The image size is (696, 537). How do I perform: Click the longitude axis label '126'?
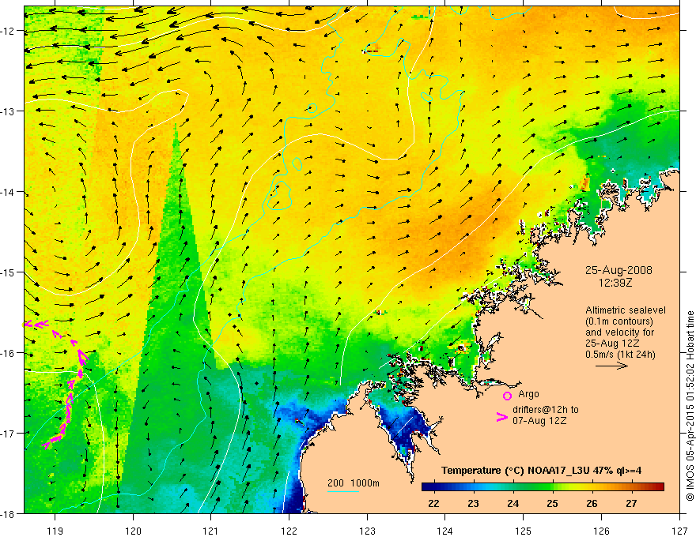pyautogui.click(x=601, y=531)
